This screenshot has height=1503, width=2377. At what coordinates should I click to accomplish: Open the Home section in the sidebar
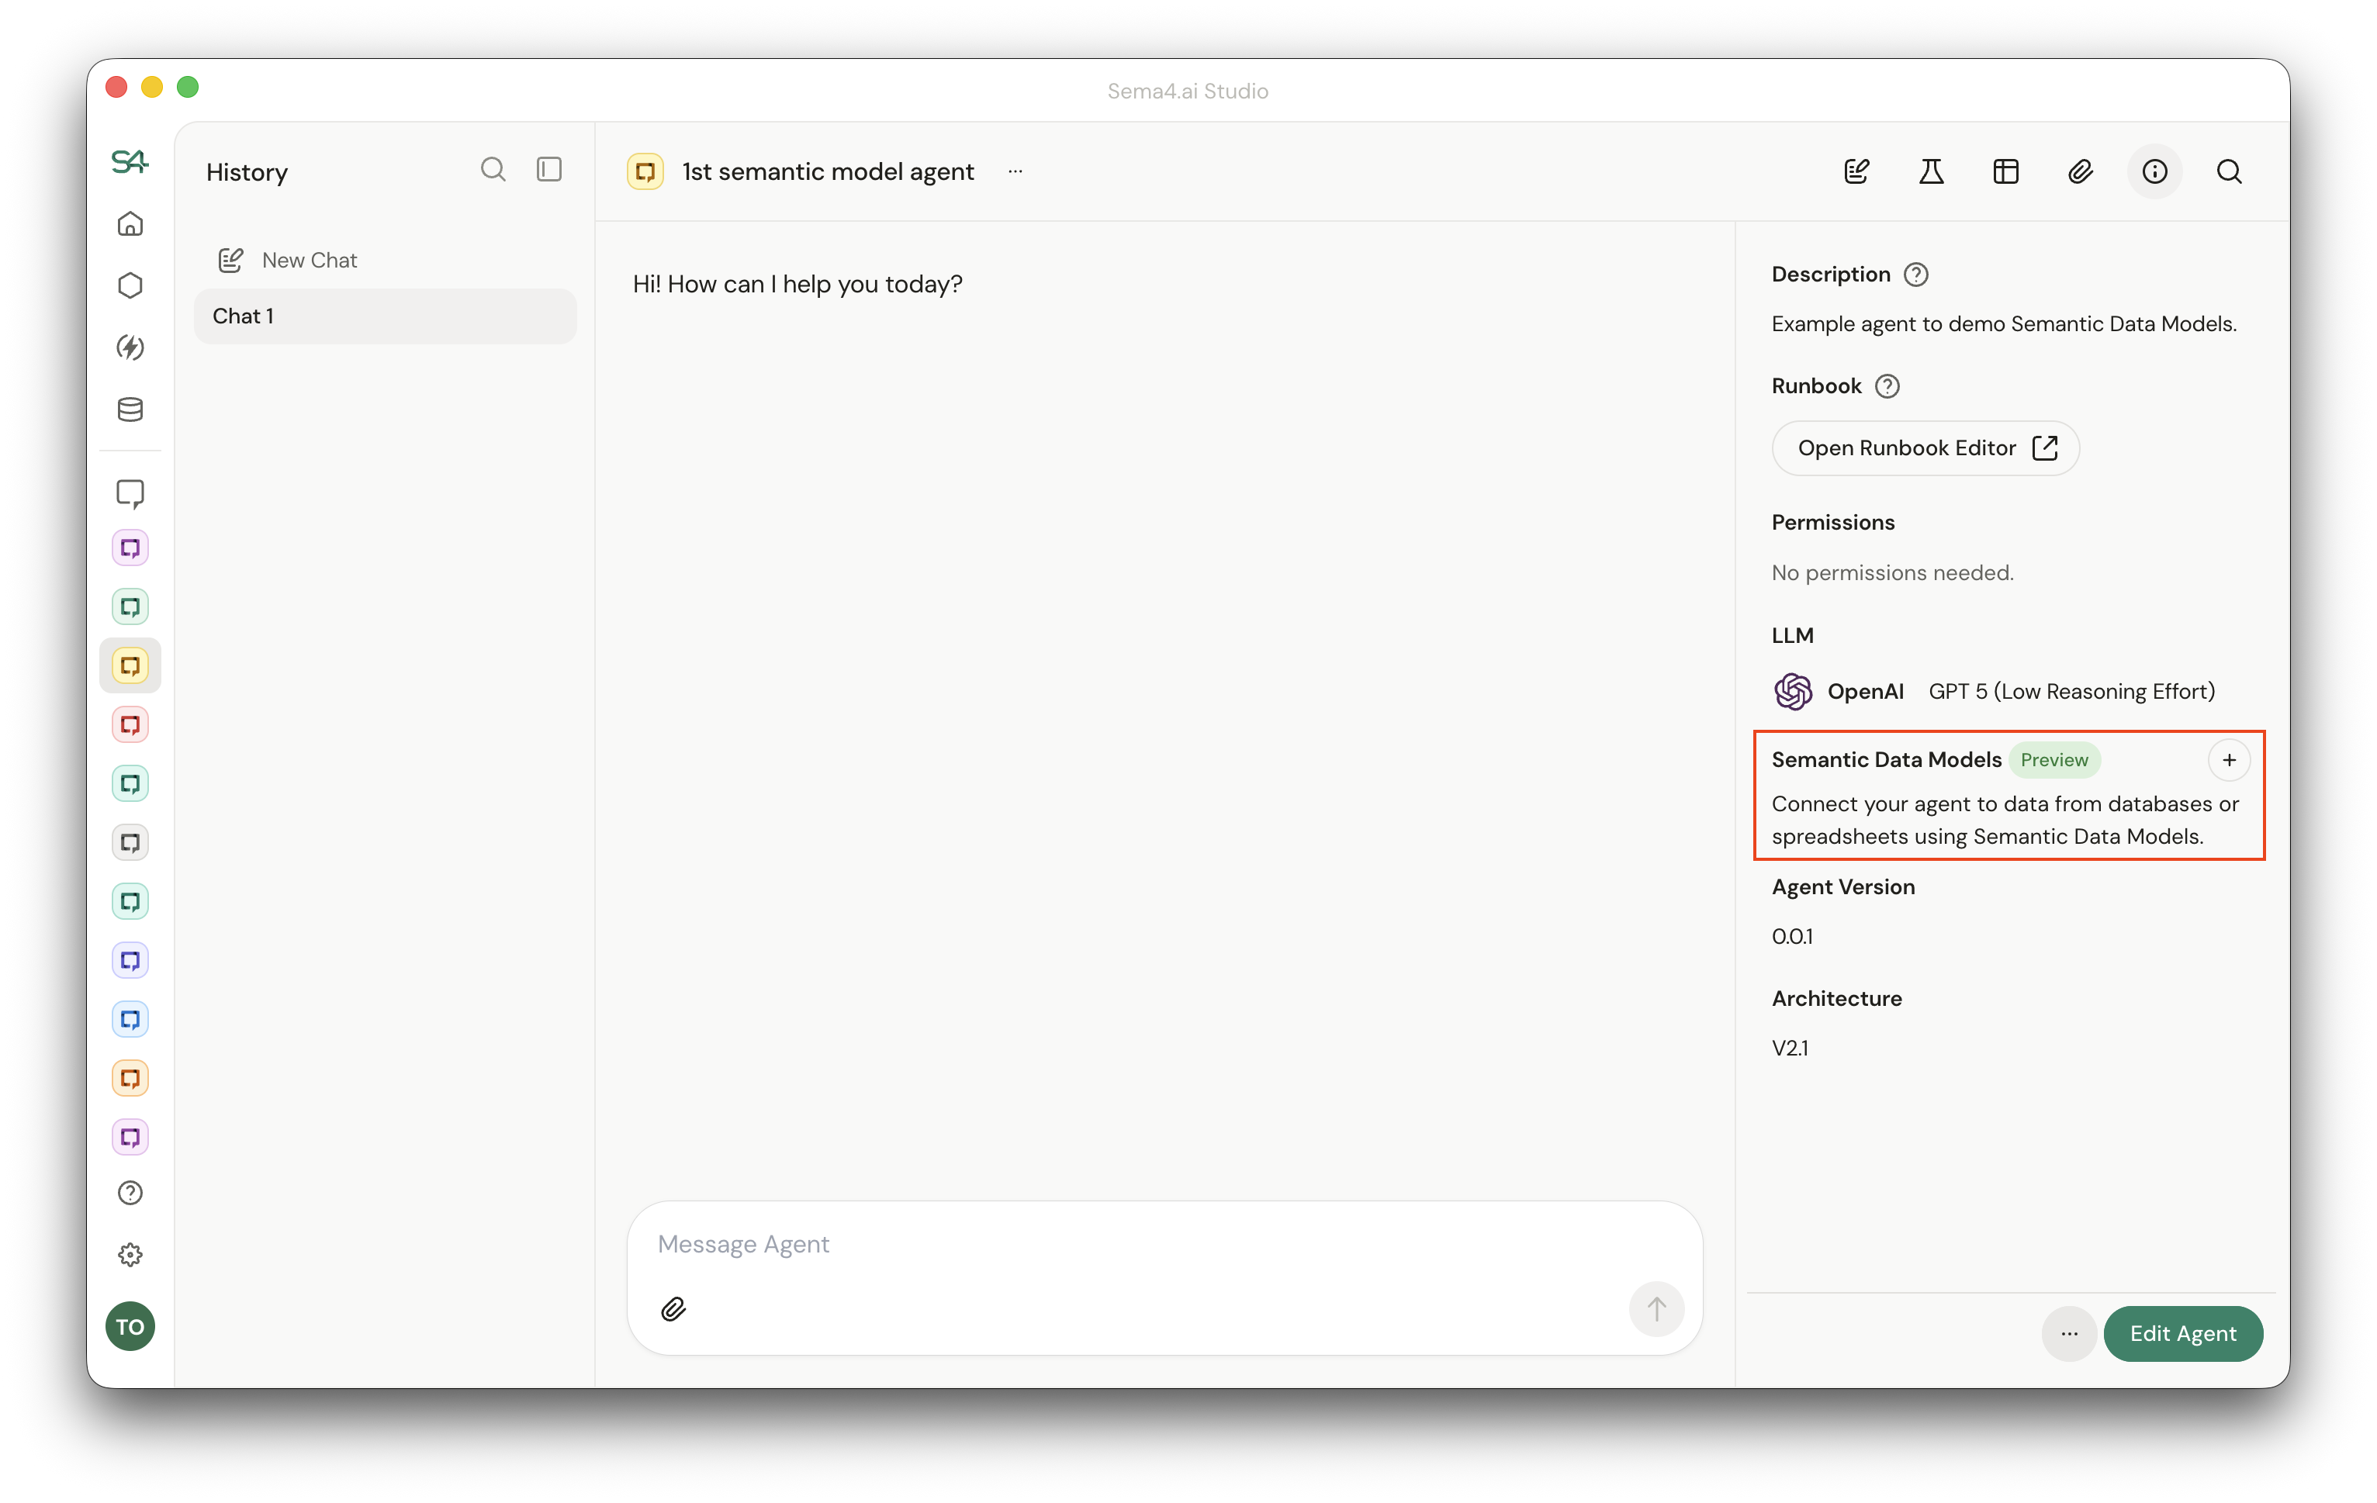130,224
